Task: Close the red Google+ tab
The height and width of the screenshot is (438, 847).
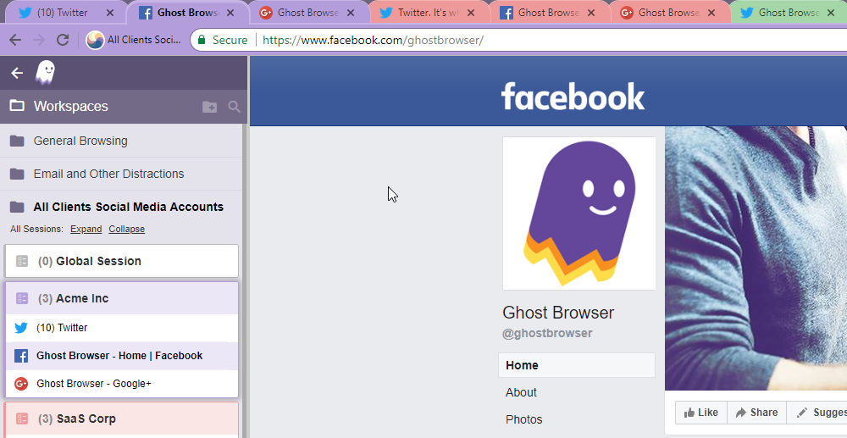Action: point(711,13)
